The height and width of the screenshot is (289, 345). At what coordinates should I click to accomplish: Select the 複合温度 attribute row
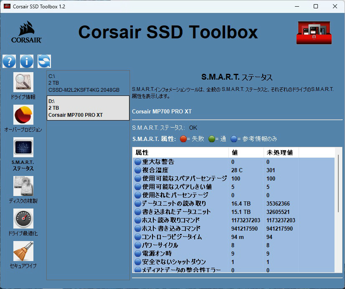[180, 170]
